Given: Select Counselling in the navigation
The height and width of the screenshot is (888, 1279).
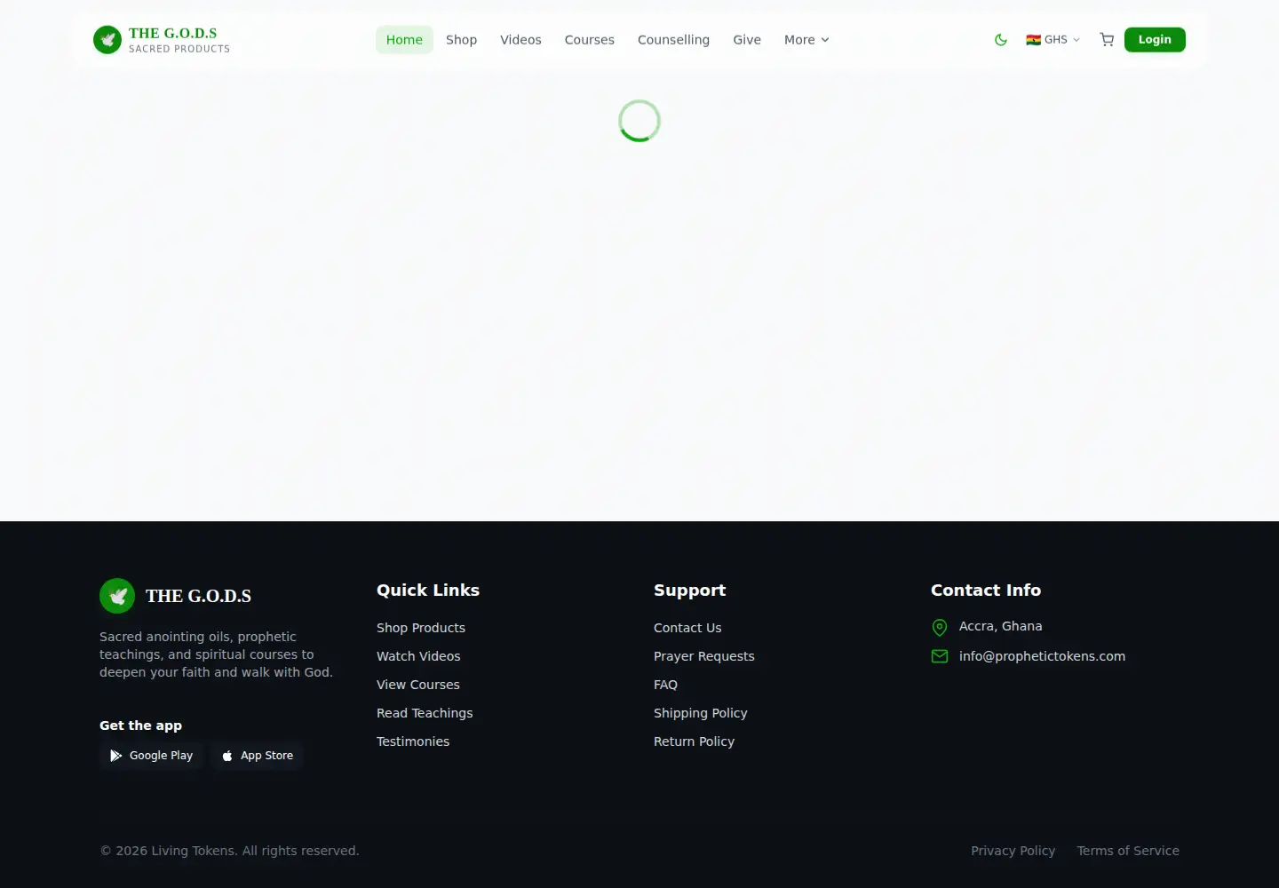Looking at the screenshot, I should coord(673,40).
